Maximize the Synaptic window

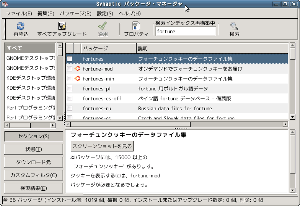tap(285, 4)
